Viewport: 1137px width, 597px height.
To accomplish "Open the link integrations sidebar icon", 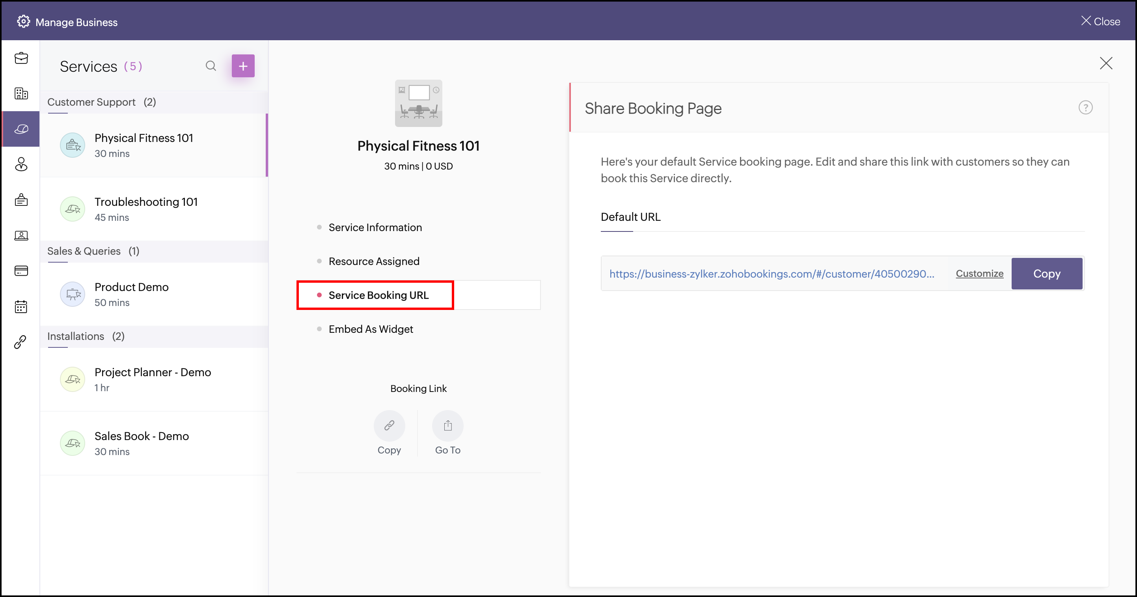I will pyautogui.click(x=21, y=342).
